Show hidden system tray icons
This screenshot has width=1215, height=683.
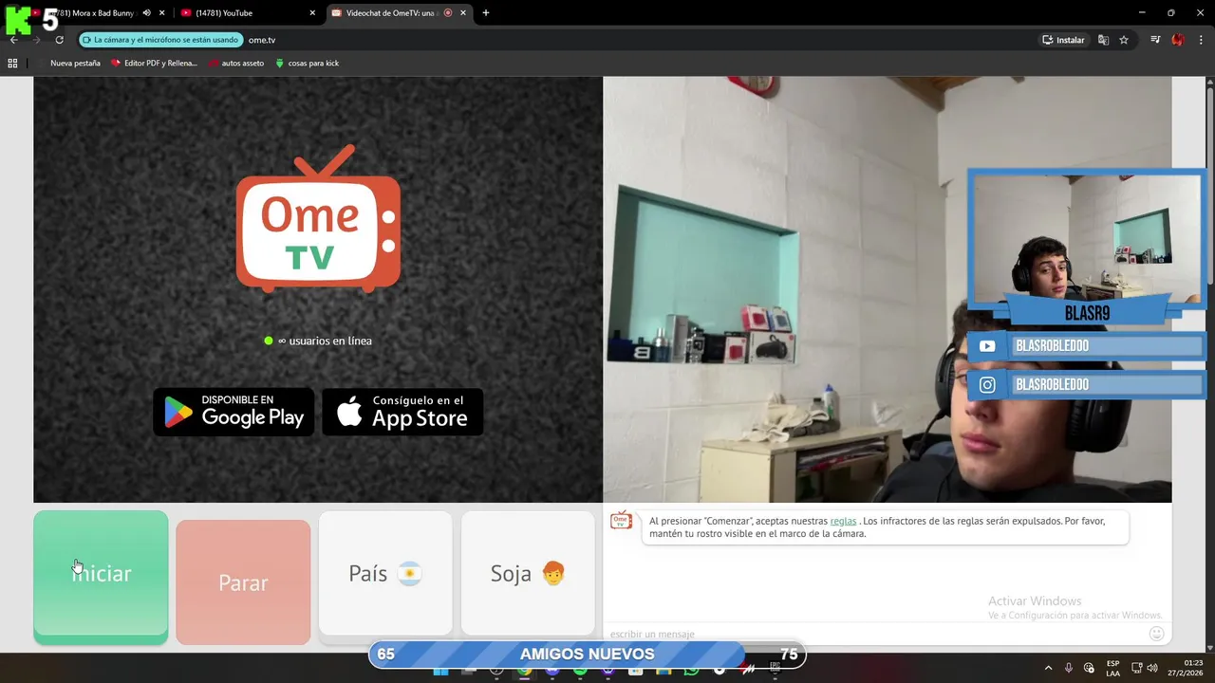(1048, 668)
